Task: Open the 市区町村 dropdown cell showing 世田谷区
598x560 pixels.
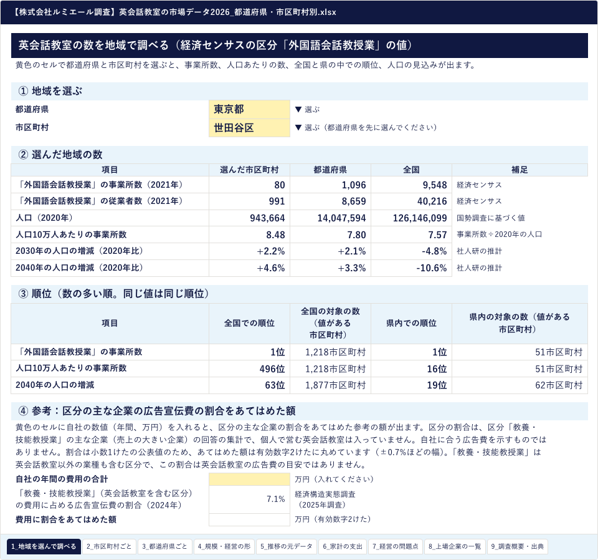Action: [249, 128]
